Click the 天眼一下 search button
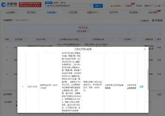 tap(98, 6)
